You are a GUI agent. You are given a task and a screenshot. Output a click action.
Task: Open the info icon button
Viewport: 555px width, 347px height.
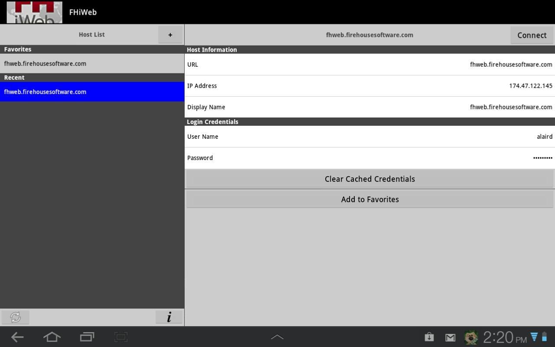click(x=169, y=317)
